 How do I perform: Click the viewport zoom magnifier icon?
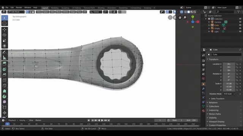185,17
